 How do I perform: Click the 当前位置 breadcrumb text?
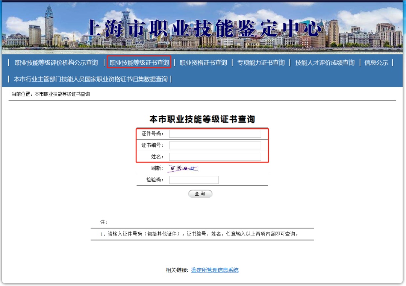pos(51,94)
